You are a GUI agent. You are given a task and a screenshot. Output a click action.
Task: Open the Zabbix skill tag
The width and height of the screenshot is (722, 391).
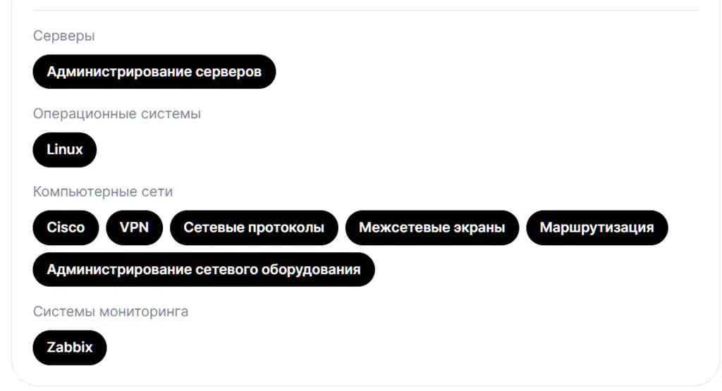pyautogui.click(x=69, y=347)
